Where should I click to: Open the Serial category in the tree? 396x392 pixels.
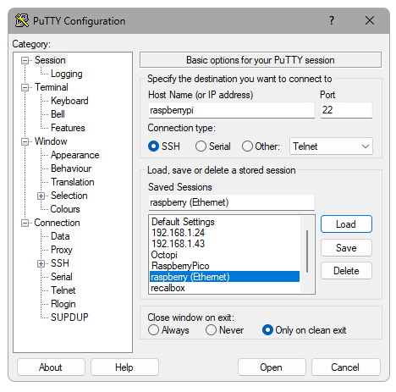pos(62,277)
